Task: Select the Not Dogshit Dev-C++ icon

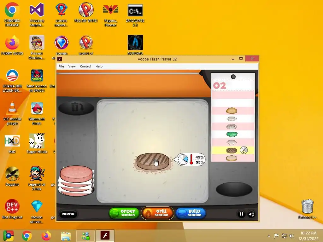Action: pyautogui.click(x=12, y=209)
